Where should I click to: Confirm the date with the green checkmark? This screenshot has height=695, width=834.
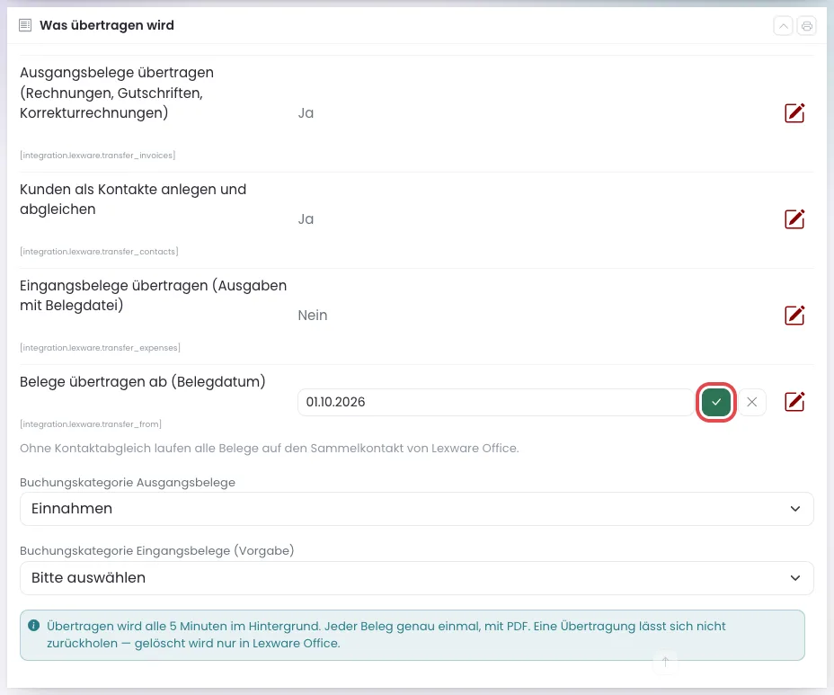pyautogui.click(x=716, y=402)
